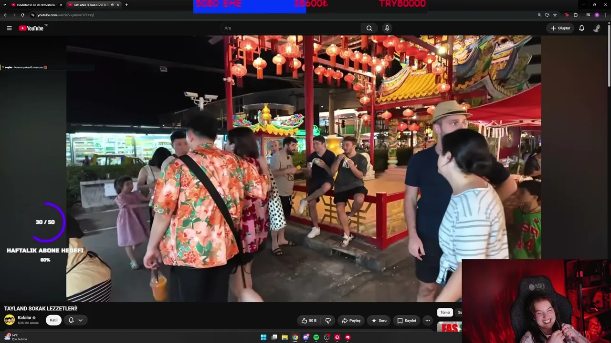611x343 pixels.
Task: Go to the YouTube home logo
Action: point(32,28)
